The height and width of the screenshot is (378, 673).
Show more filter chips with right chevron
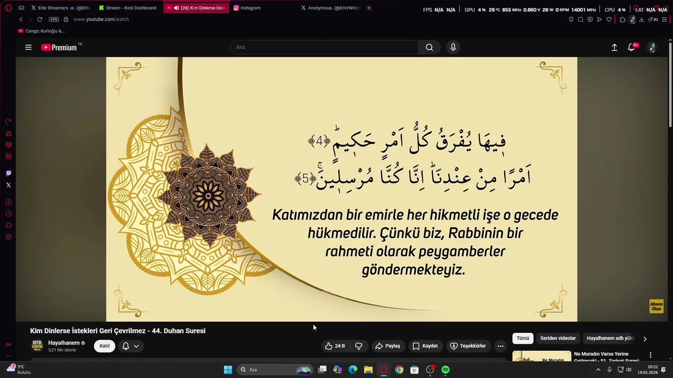pos(645,339)
